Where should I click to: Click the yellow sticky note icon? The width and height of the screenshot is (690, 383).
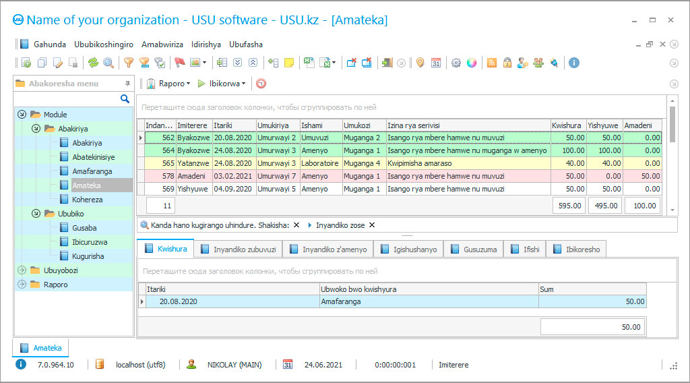pyautogui.click(x=289, y=63)
